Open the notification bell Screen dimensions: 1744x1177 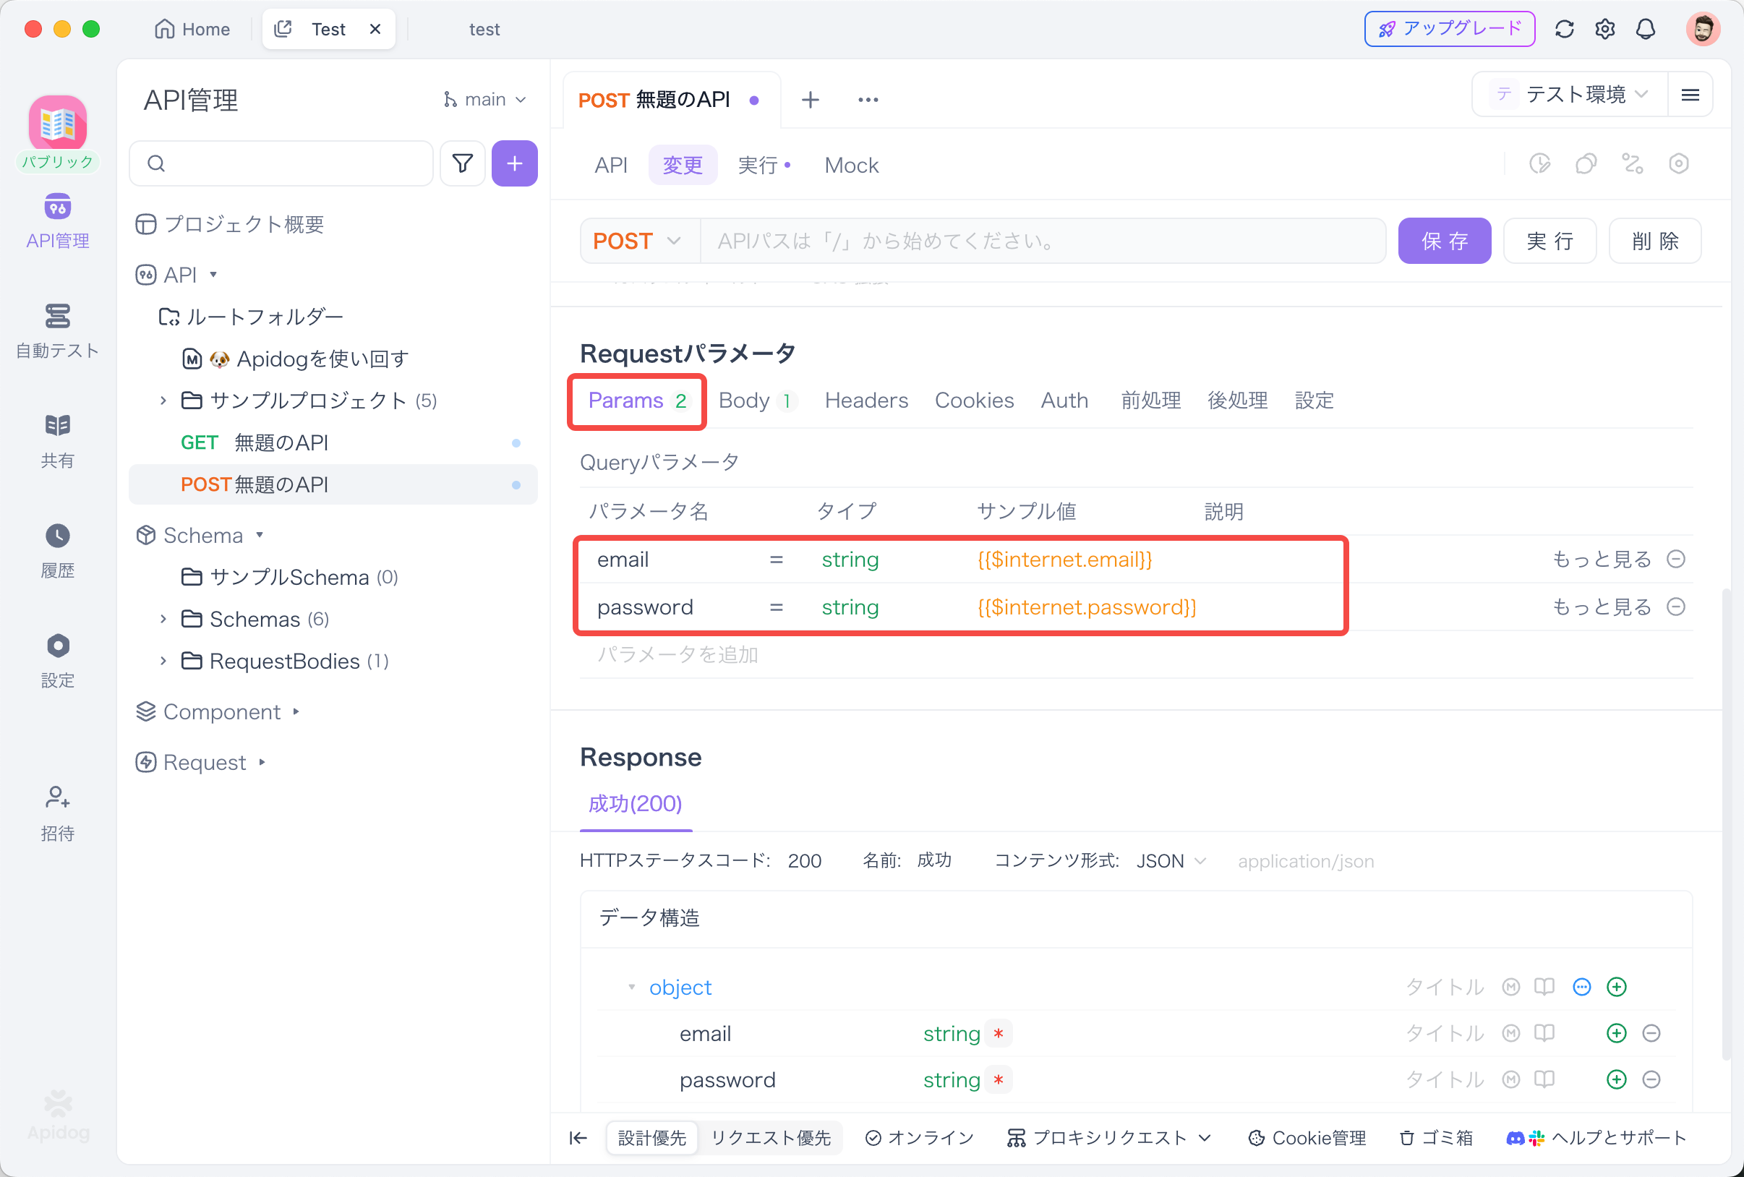click(1645, 29)
